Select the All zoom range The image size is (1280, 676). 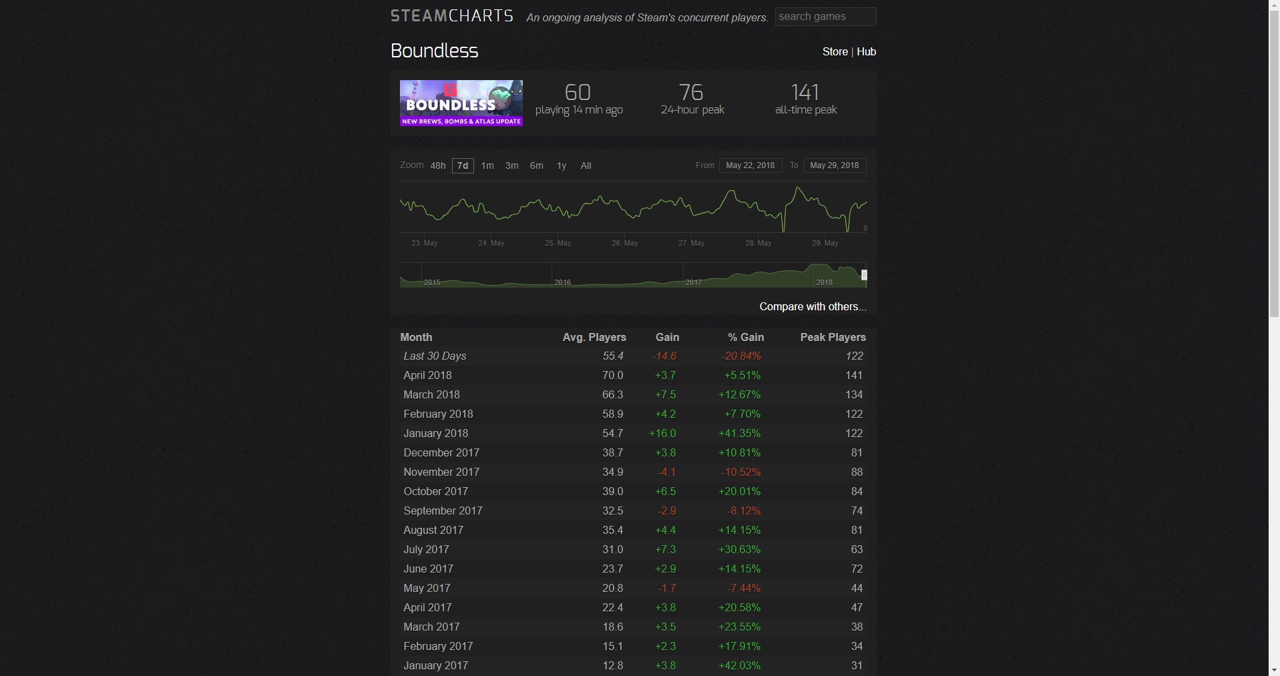(586, 165)
